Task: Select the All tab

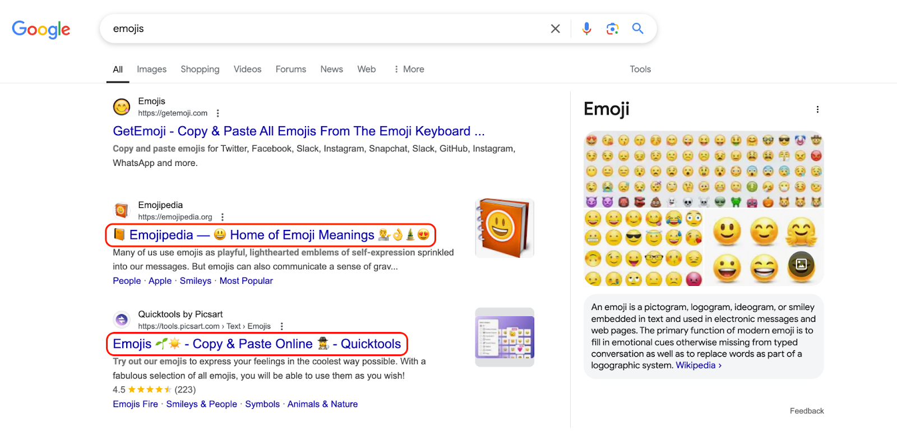Action: 118,70
